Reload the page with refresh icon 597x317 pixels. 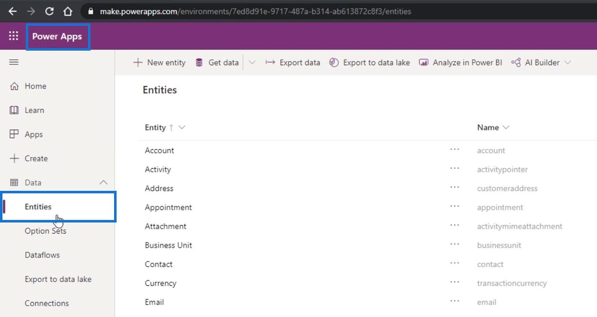point(49,11)
